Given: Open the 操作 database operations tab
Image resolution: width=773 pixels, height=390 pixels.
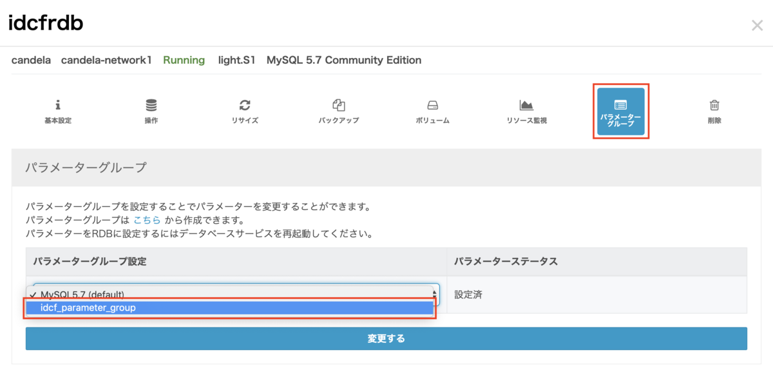Looking at the screenshot, I should pyautogui.click(x=151, y=112).
